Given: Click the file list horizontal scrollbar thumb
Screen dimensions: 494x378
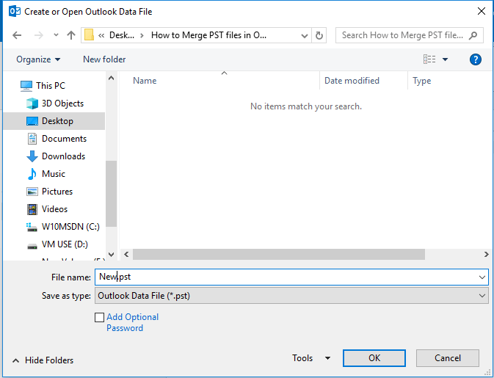Looking at the screenshot, I should 279,254.
